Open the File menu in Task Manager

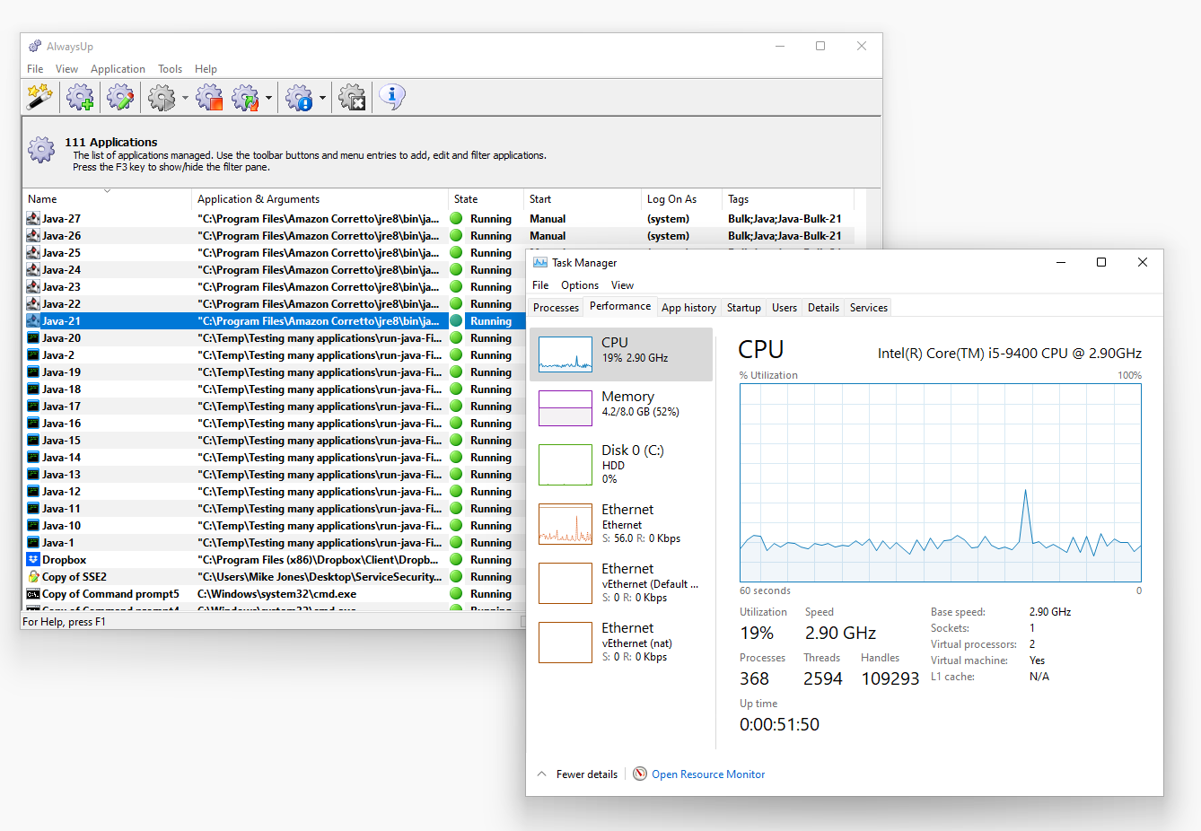540,285
